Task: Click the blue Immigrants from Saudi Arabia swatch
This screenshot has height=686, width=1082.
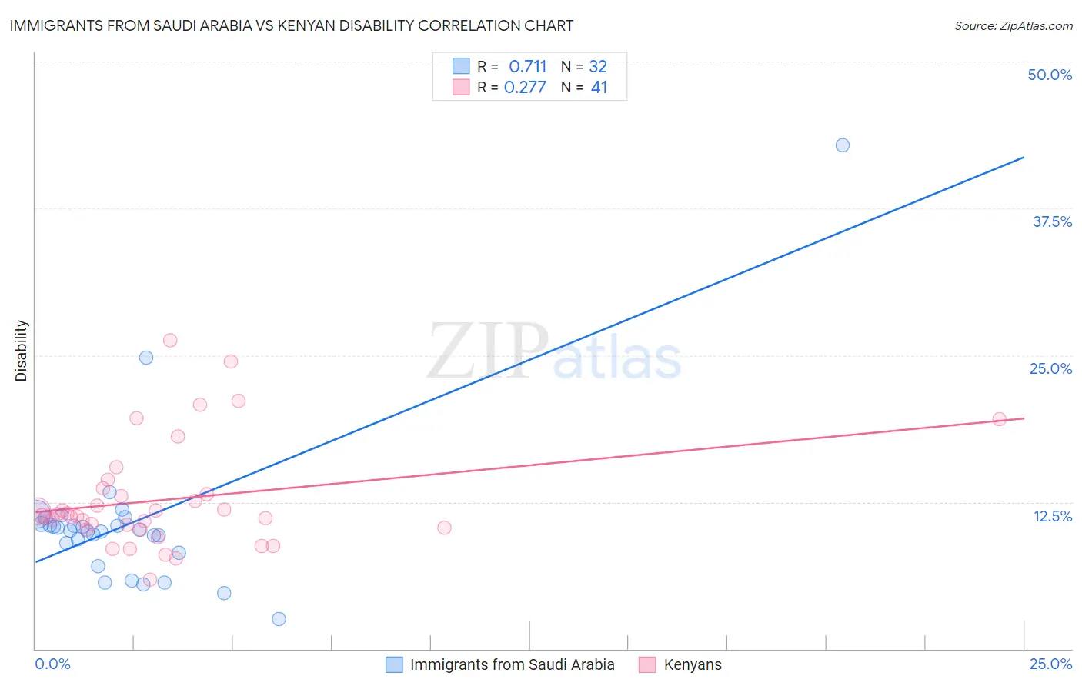Action: coord(394,664)
